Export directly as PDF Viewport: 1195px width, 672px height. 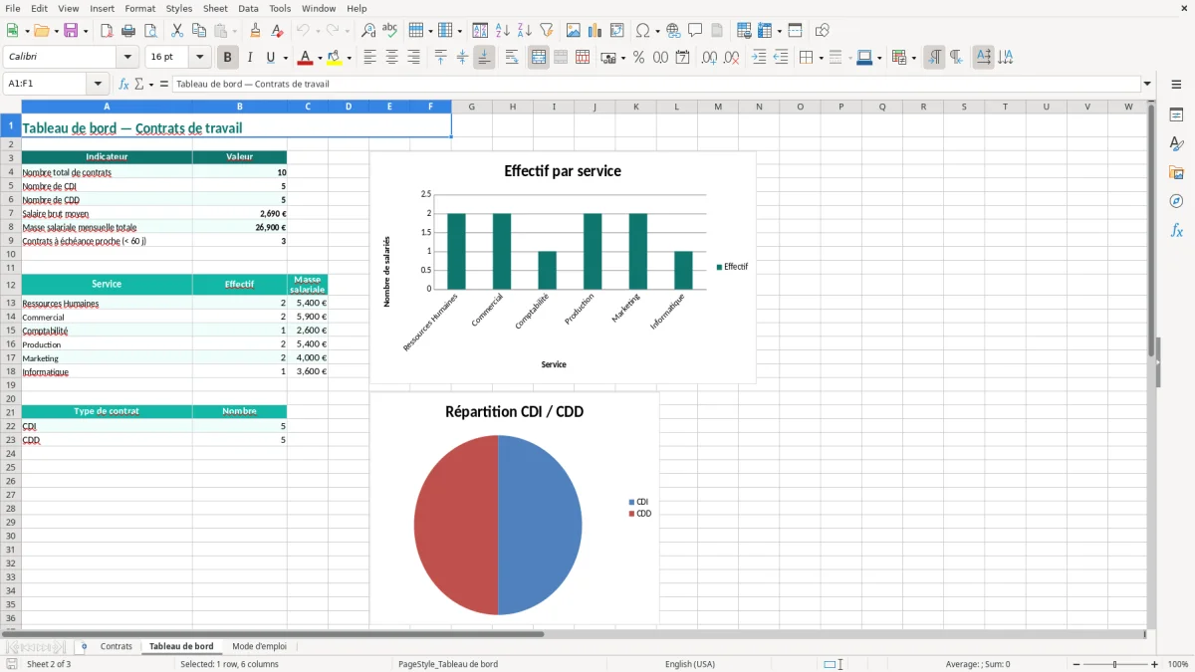pos(107,31)
